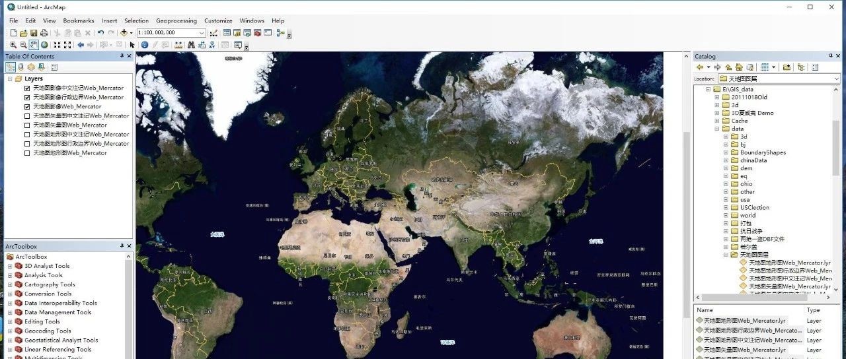
Task: Collapse the Layers group in Table Of Contents
Action: point(10,79)
